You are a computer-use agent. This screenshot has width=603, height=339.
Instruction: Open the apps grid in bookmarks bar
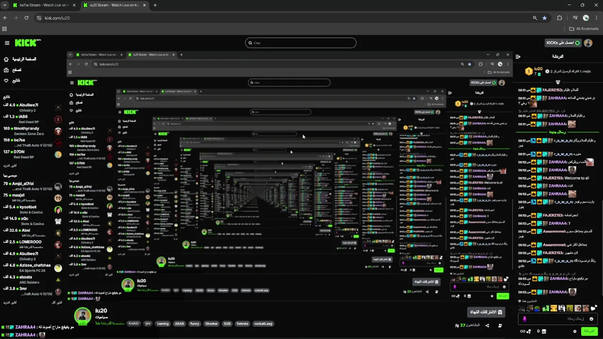[x=5, y=29]
